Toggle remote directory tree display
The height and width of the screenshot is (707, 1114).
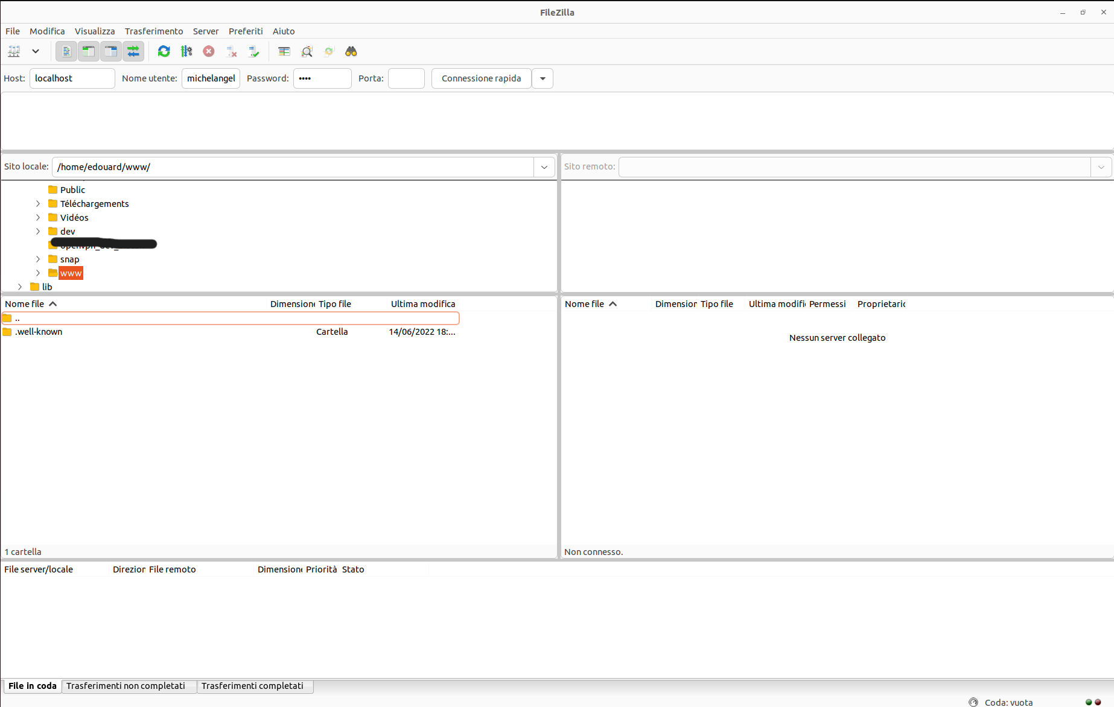tap(111, 51)
